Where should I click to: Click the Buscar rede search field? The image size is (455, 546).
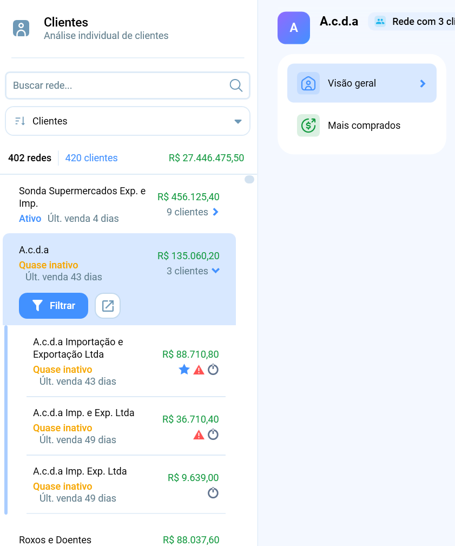click(x=128, y=85)
